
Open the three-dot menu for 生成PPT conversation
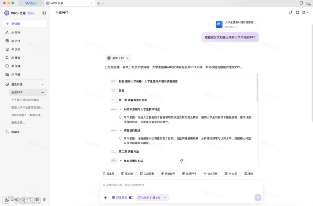coord(42,92)
